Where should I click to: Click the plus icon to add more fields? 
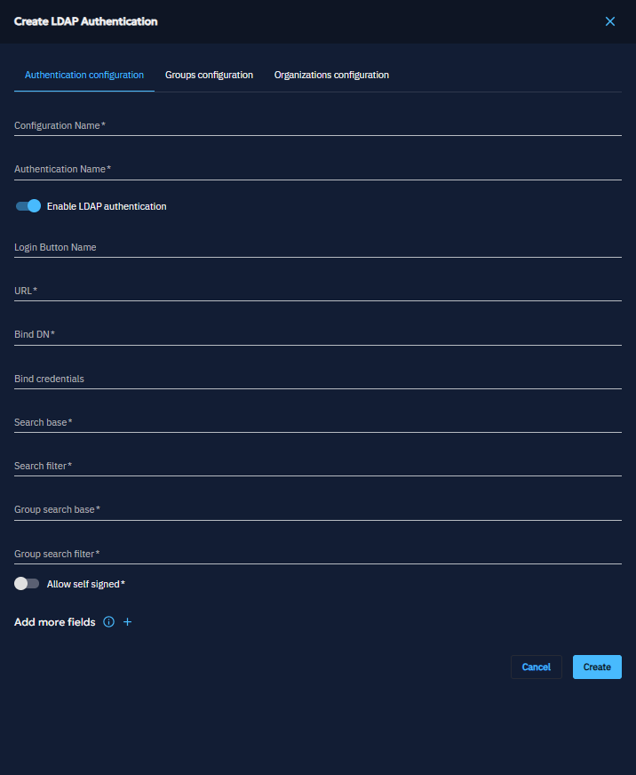(127, 622)
